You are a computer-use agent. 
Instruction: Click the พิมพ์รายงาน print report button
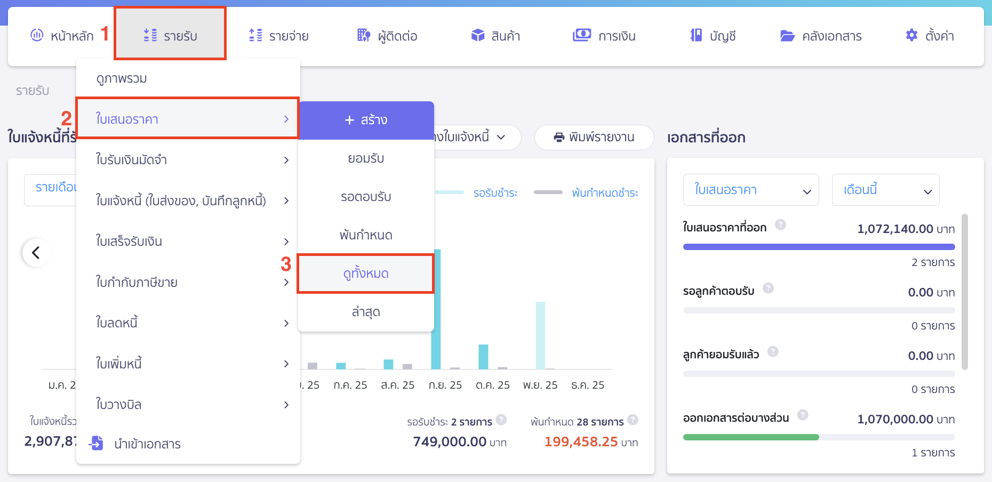(594, 138)
